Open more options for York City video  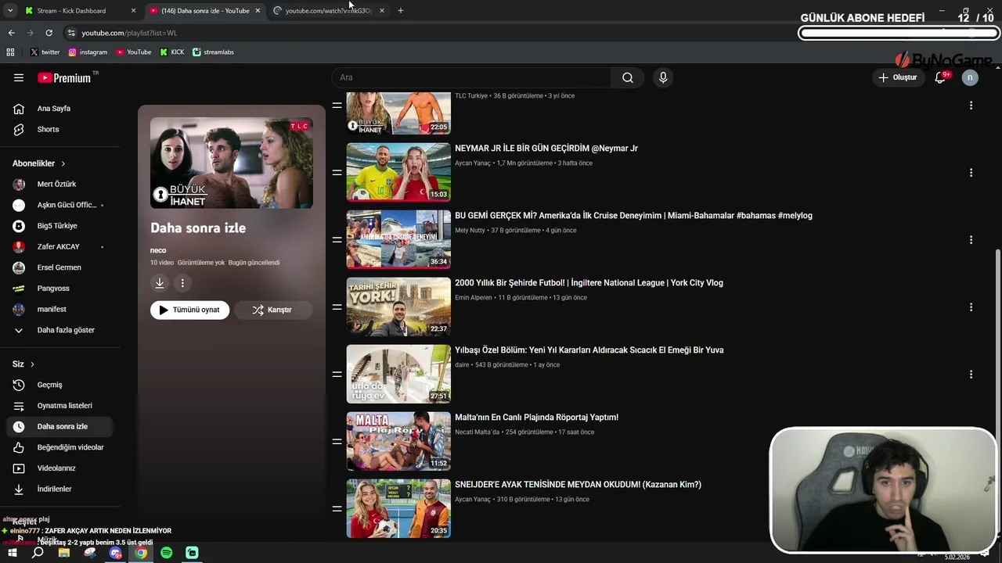coord(971,307)
